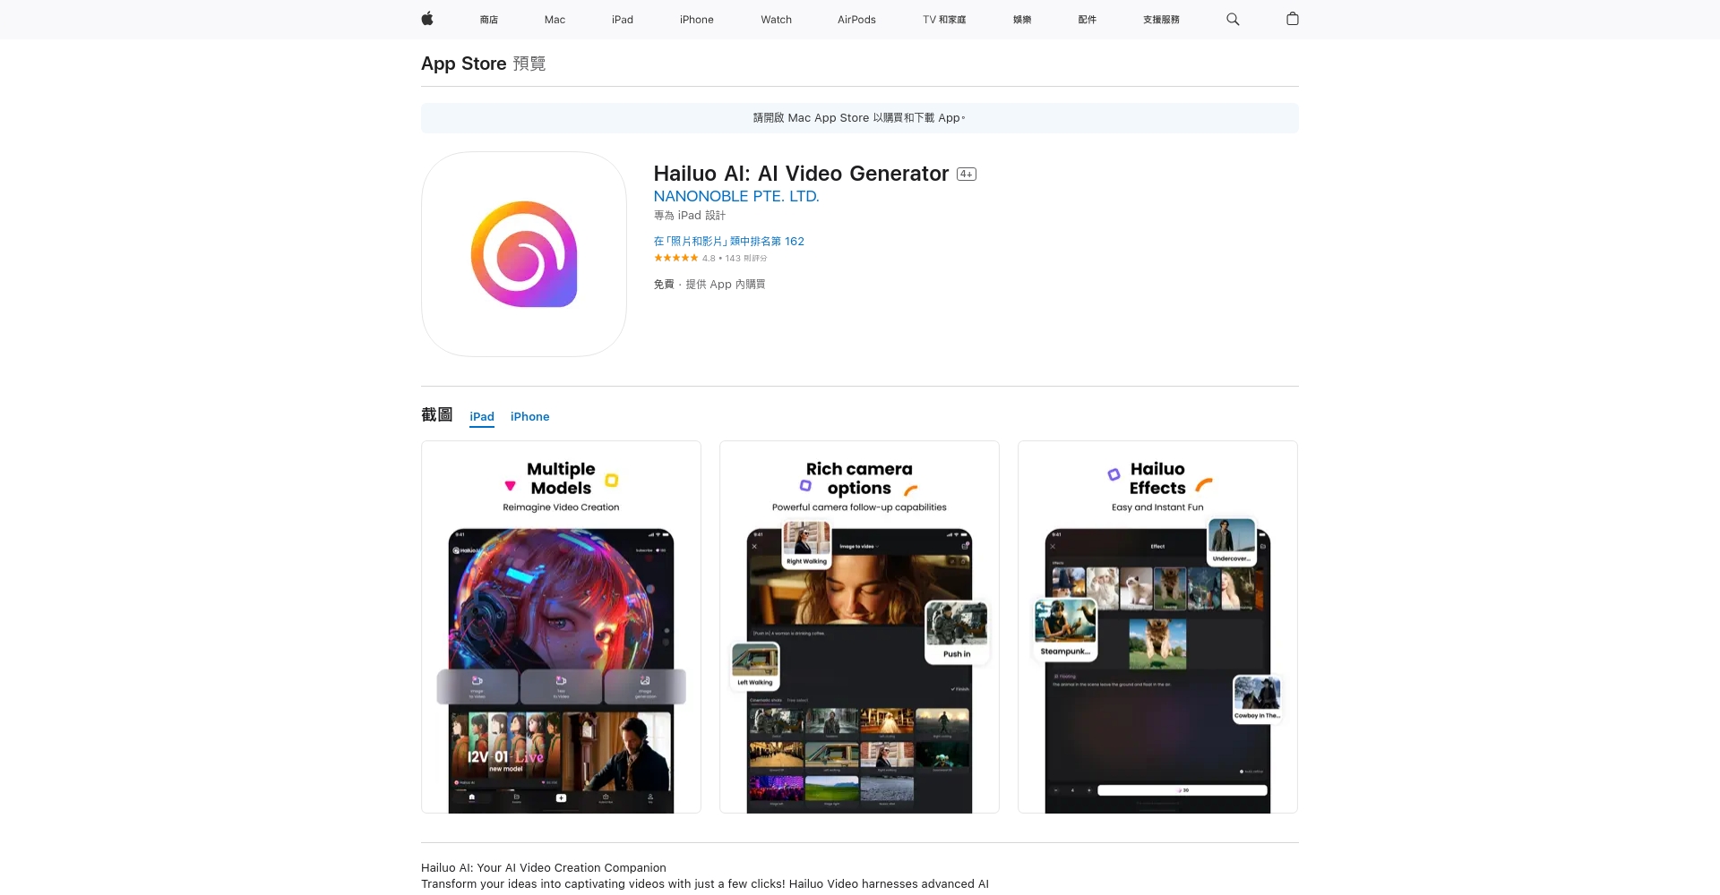Click the five-star rating icons
Screen dimensions: 1720x895
pyautogui.click(x=675, y=258)
